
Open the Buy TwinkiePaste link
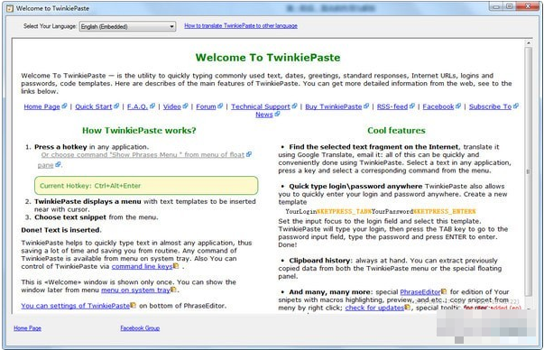(x=334, y=106)
